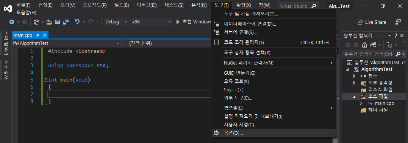Click the Live Share button

tap(372, 22)
